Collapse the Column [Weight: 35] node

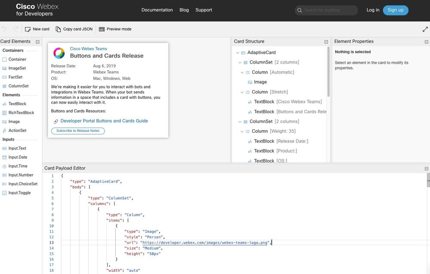(242, 131)
